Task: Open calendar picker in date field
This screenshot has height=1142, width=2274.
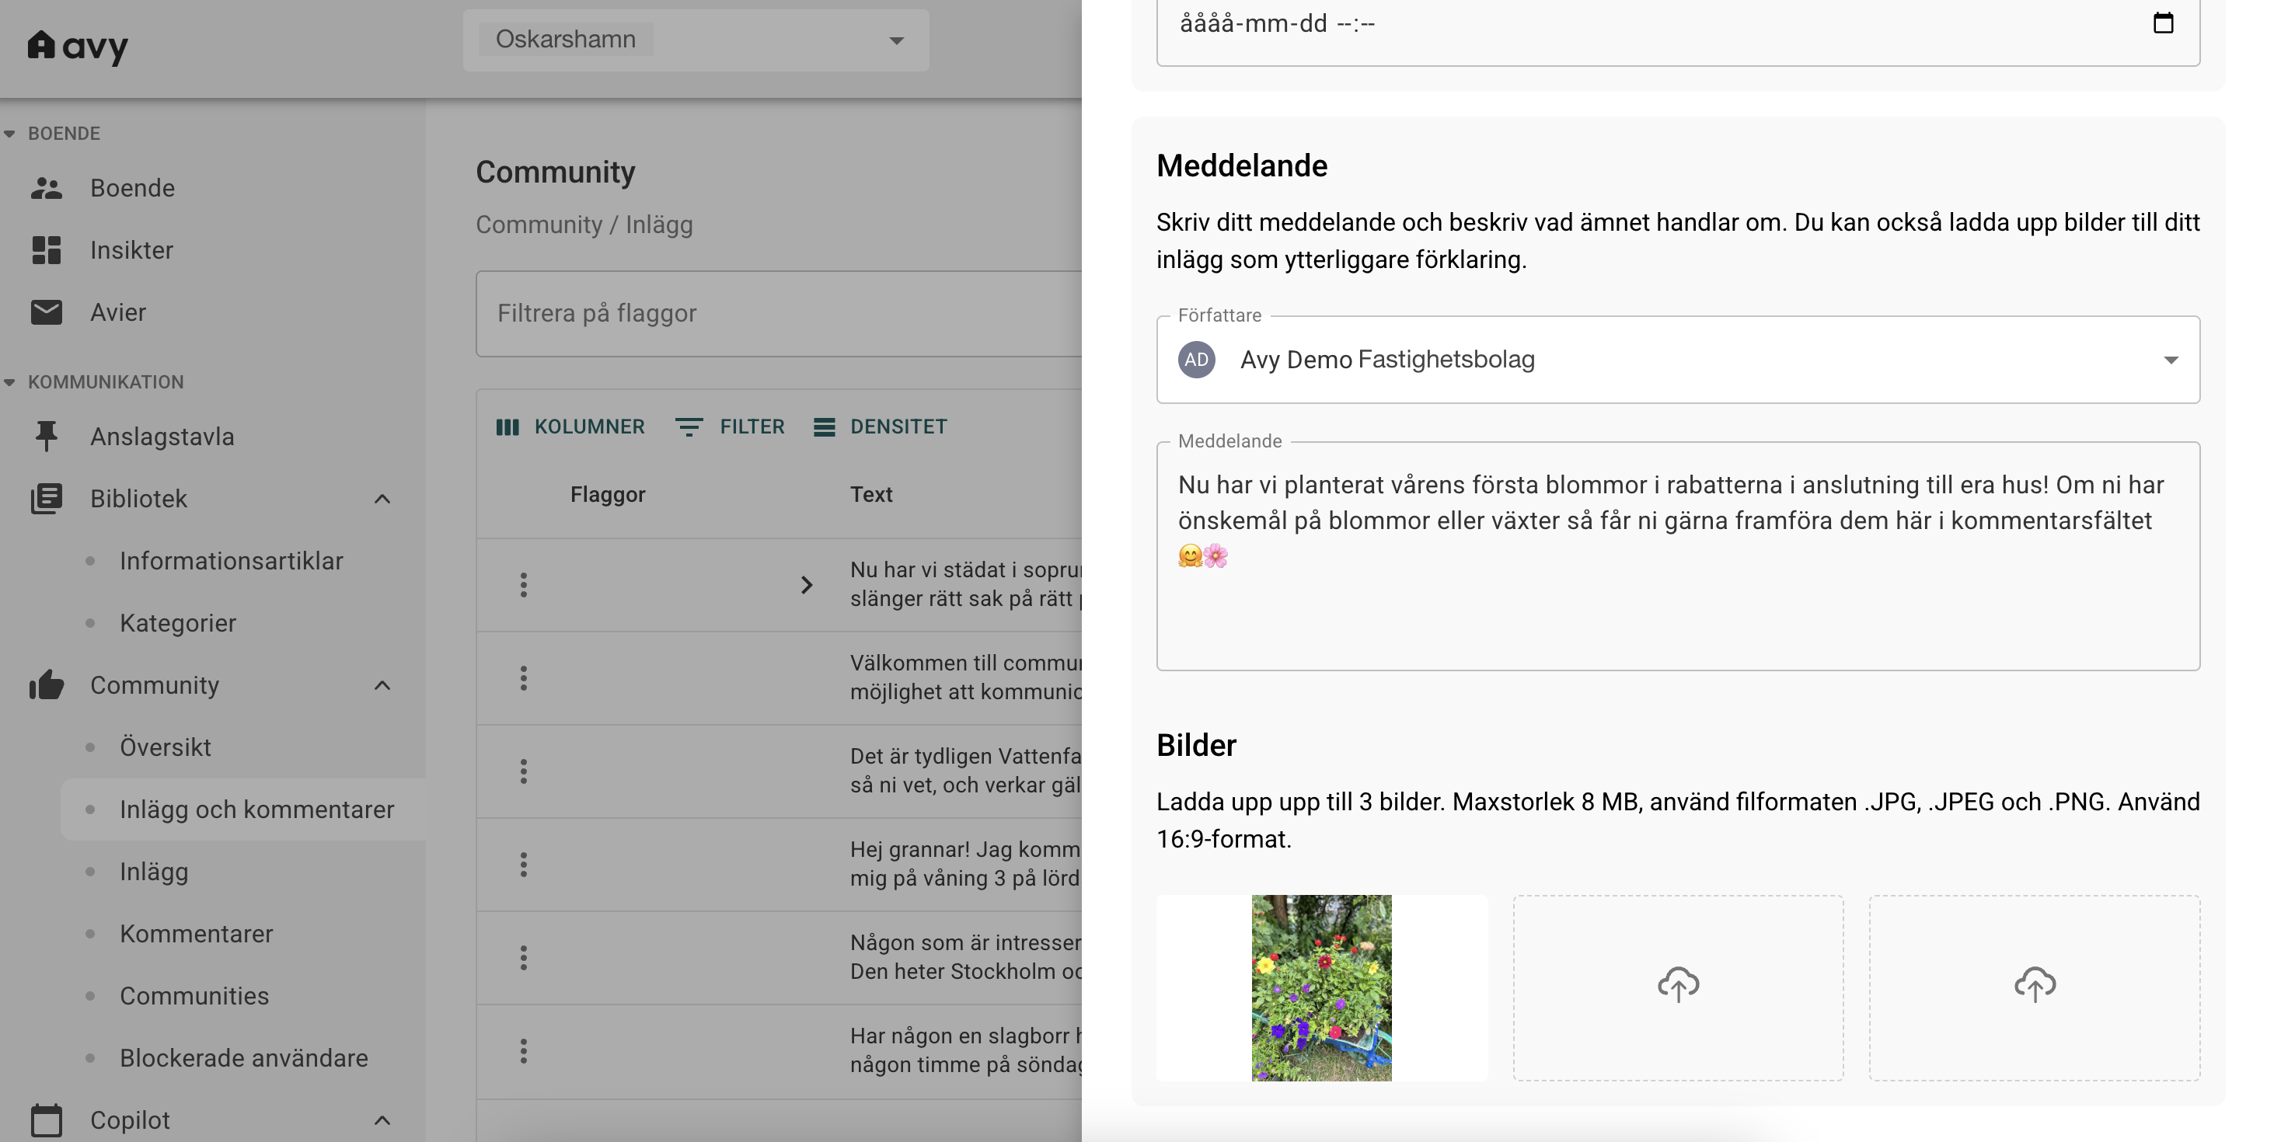Action: 2163,23
